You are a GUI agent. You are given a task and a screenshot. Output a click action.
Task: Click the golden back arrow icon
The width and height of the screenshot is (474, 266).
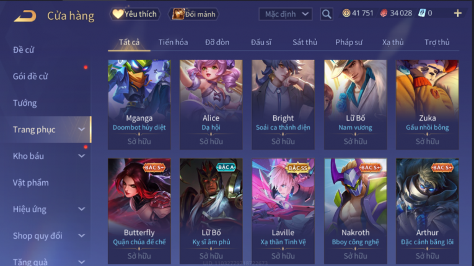tap(25, 15)
